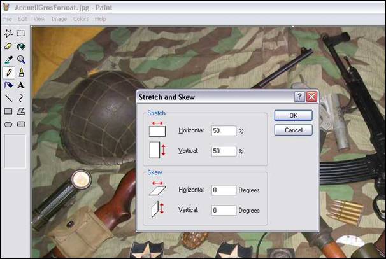Choose the Ellipse tool
Viewport: 386px width, 259px height.
8,125
